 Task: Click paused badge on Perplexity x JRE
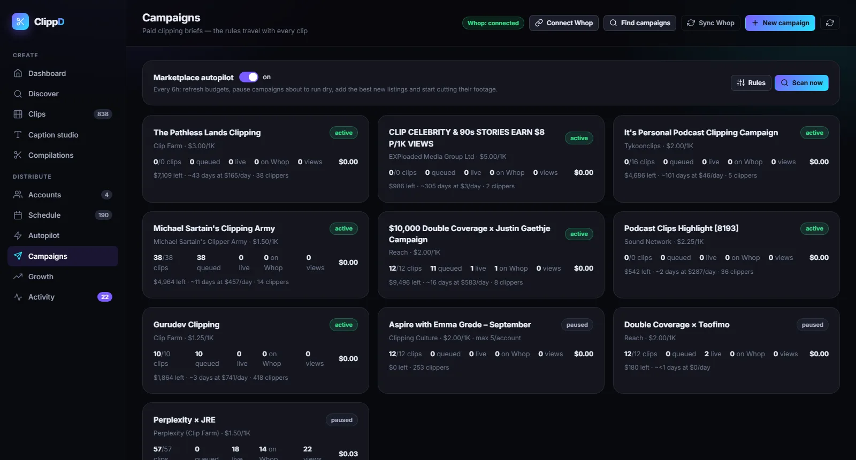(x=341, y=420)
